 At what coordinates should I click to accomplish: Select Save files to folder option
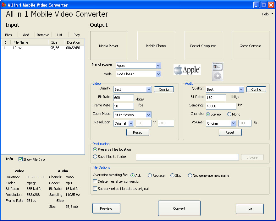[95, 156]
